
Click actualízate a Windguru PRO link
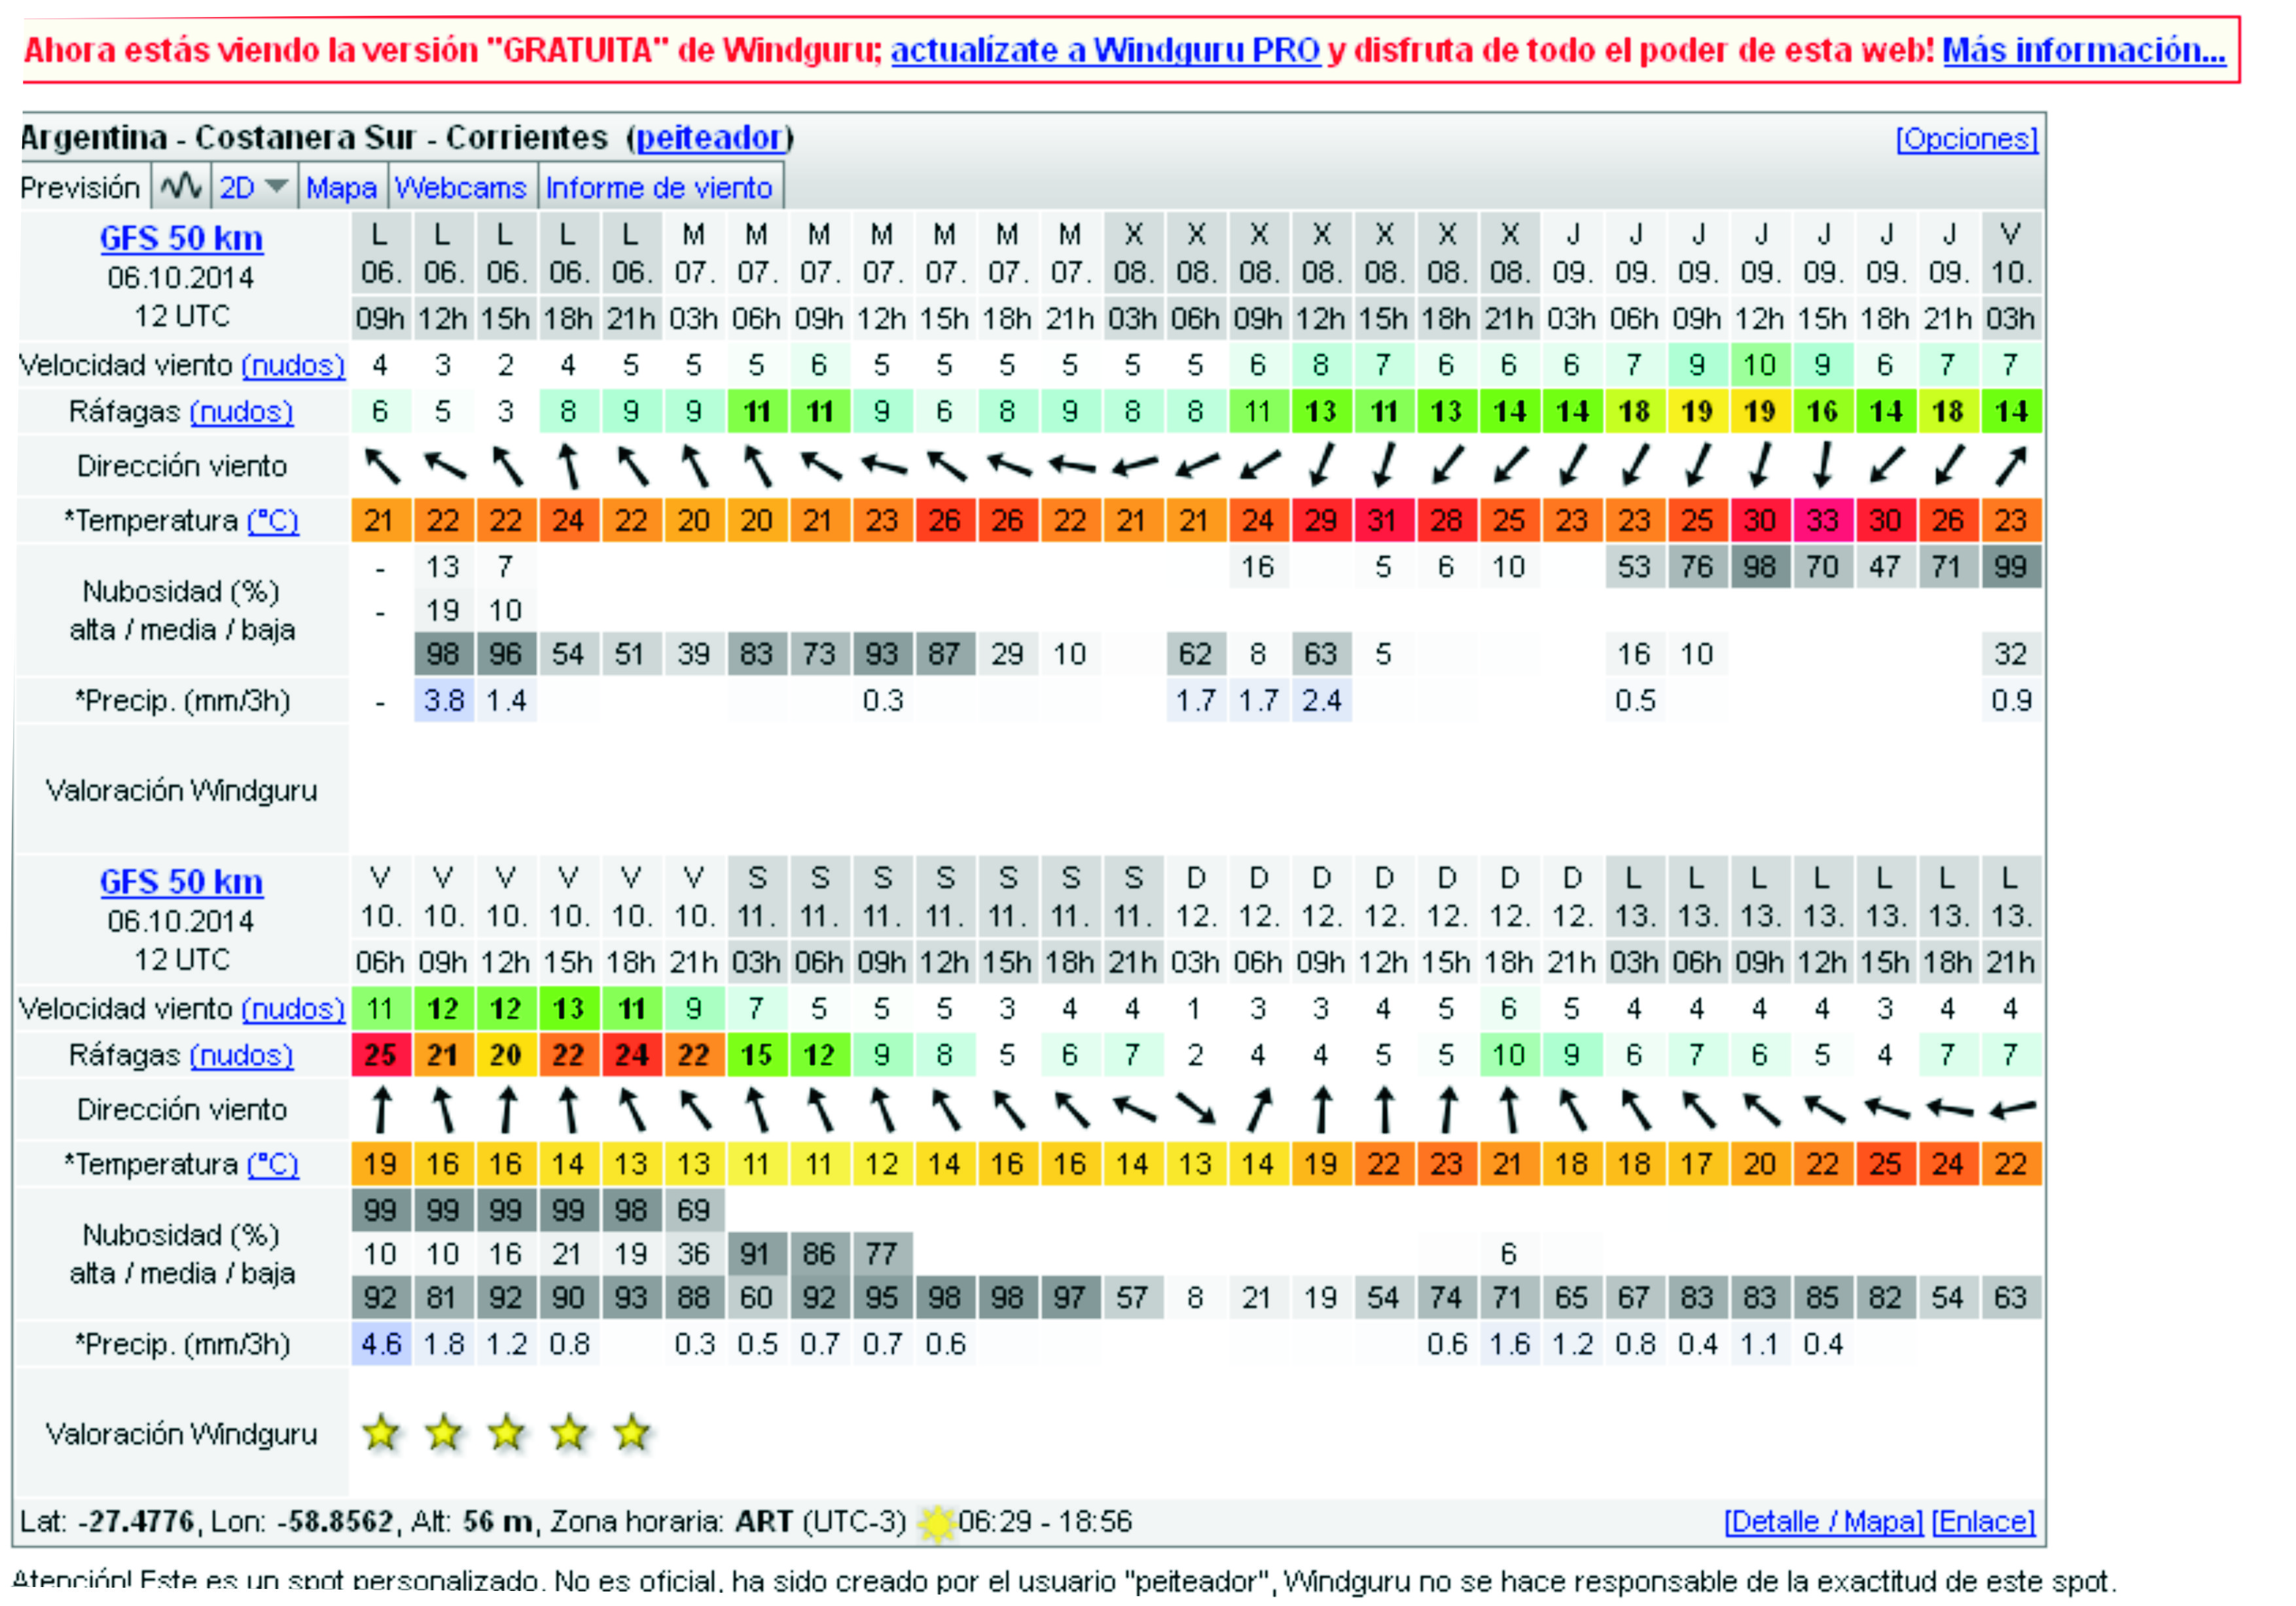(1106, 50)
